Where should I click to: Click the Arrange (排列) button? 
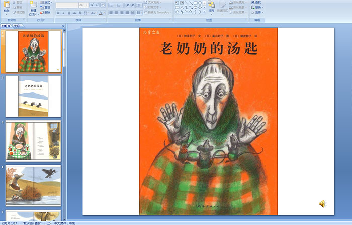point(211,7)
